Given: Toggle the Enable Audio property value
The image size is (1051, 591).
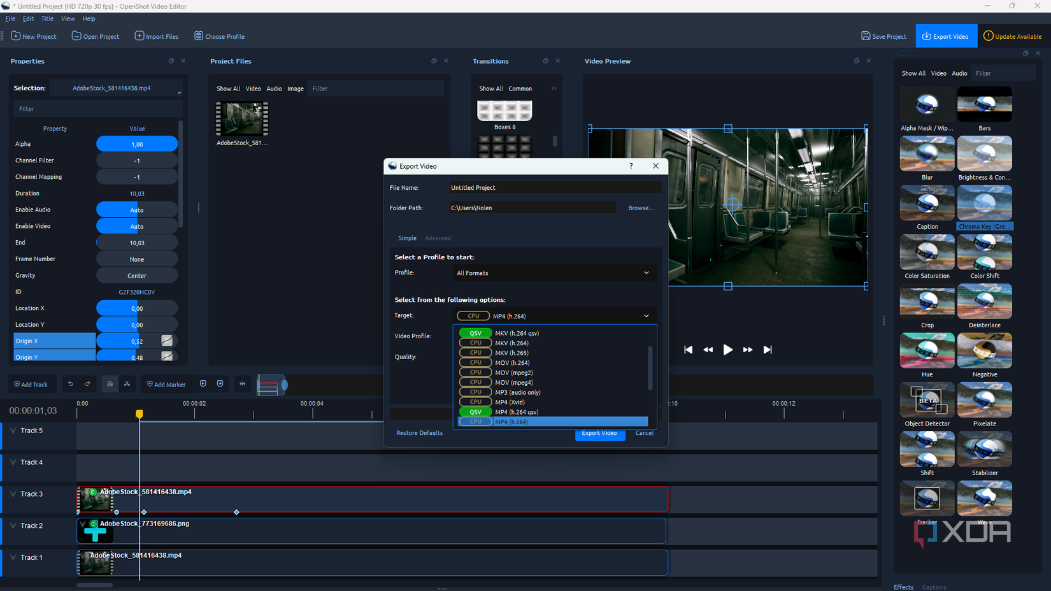Looking at the screenshot, I should [x=136, y=210].
